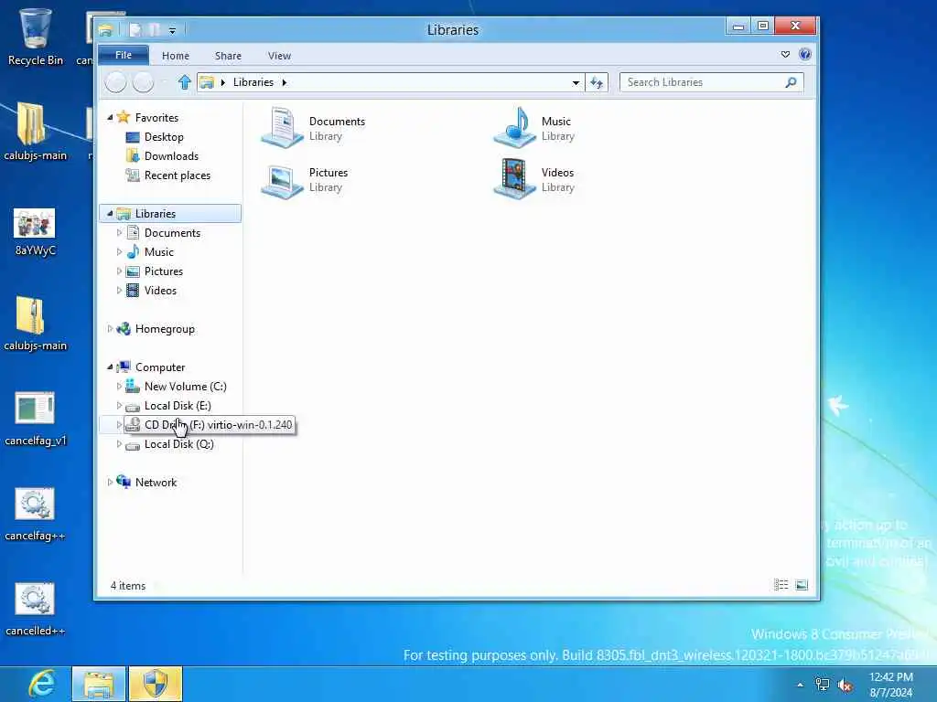The image size is (937, 702).
Task: Expand the Homegroup tree node
Action: pos(110,328)
